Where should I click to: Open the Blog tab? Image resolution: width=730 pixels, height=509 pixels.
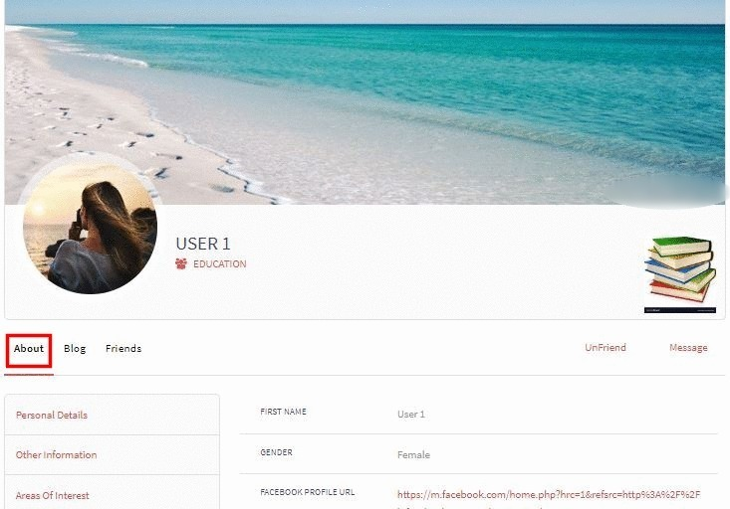75,349
